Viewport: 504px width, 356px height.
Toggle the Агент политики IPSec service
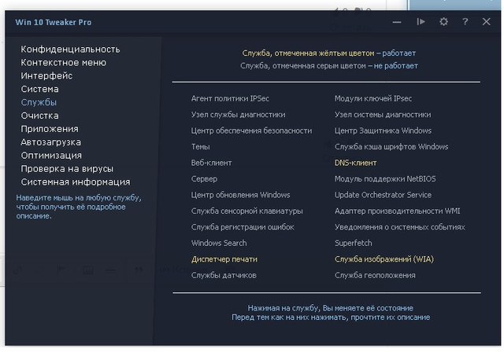[230, 98]
